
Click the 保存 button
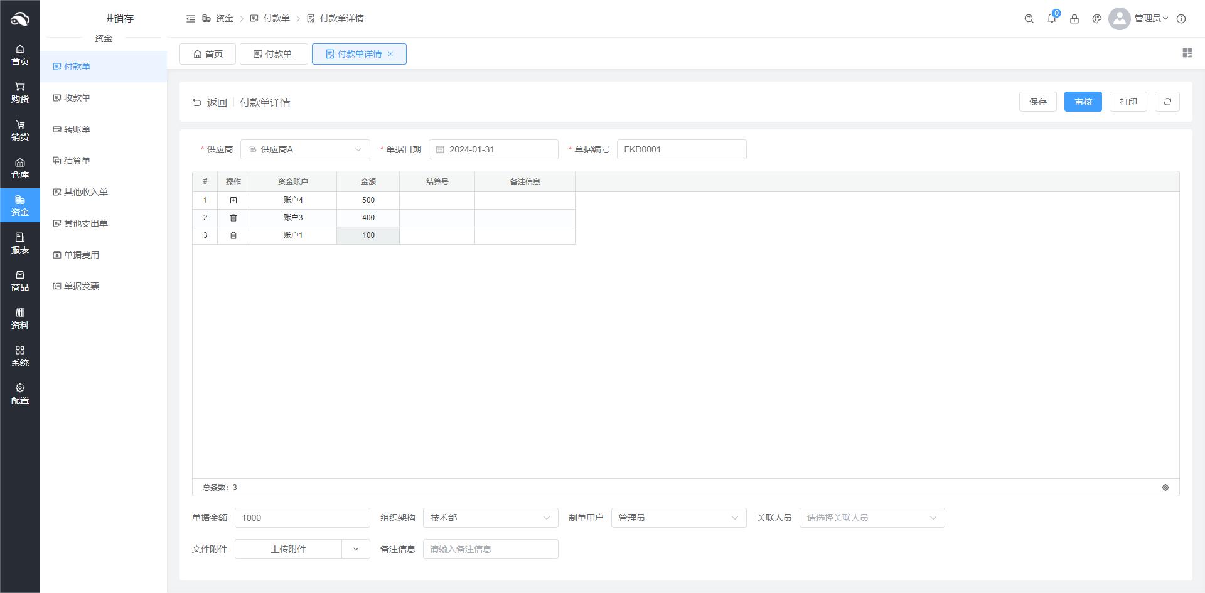[x=1037, y=102]
